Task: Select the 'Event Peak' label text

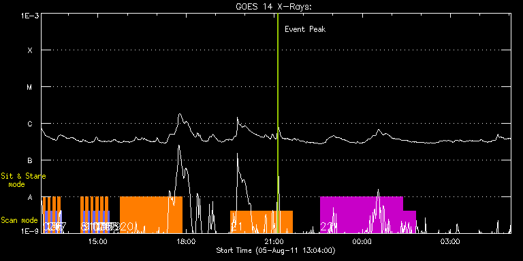Action: coord(305,29)
